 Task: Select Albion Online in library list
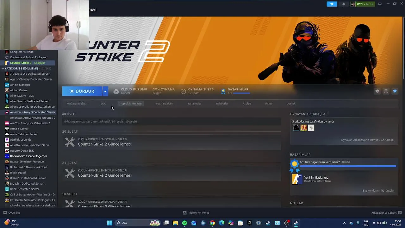(19, 90)
